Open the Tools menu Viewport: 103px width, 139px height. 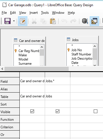point(45,13)
